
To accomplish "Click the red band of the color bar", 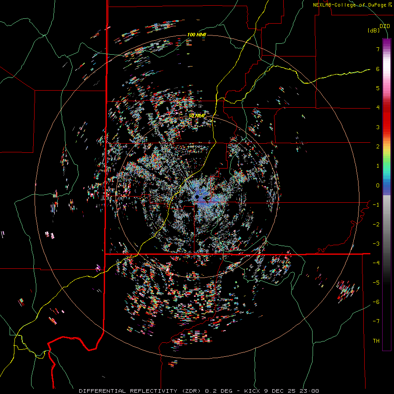I will pos(387,118).
